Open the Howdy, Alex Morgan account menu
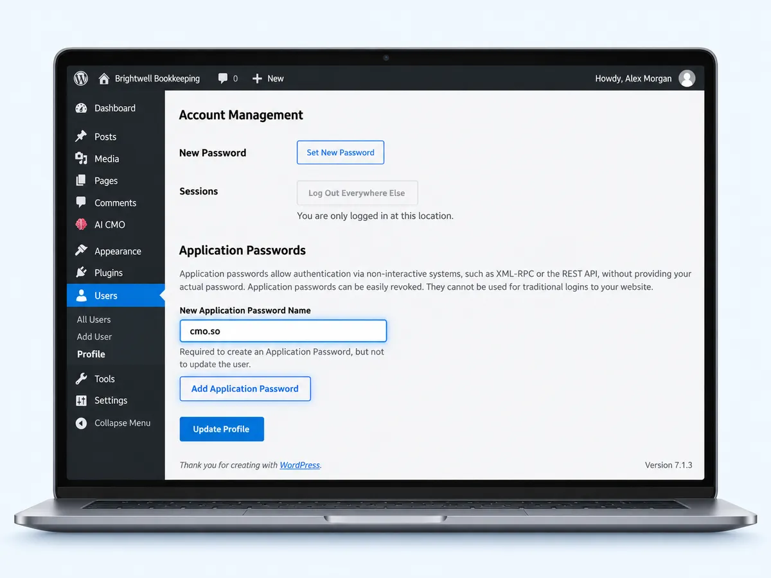This screenshot has width=771, height=578. pyautogui.click(x=634, y=78)
